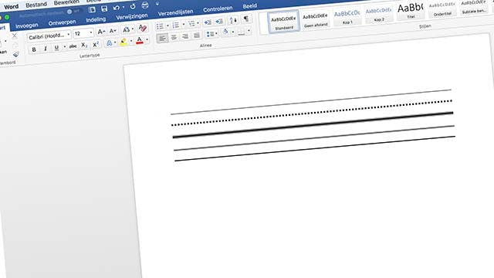
Task: Switch to the Verwijzingen ribbon tab
Action: (132, 16)
